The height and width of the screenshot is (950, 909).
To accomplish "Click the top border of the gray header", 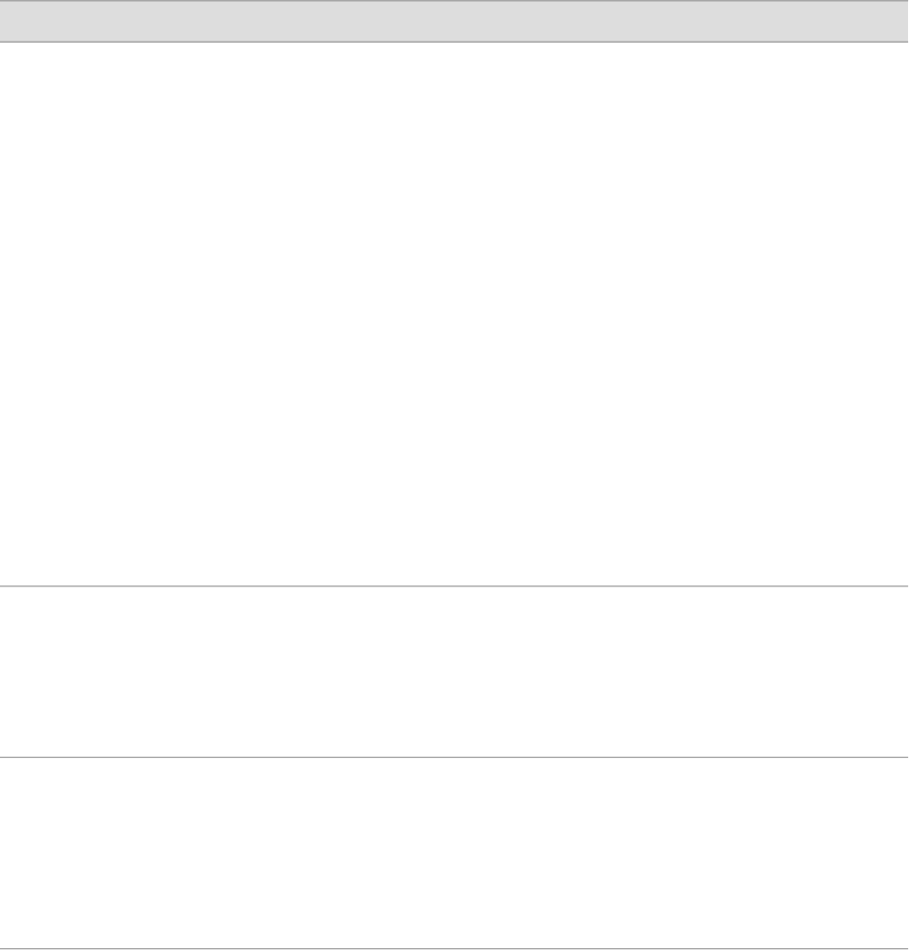I will pos(454,1).
